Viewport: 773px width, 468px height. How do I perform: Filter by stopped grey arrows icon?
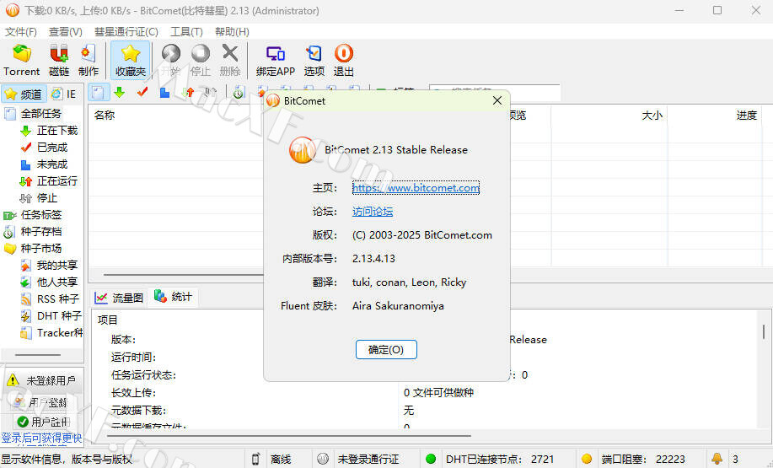click(211, 92)
